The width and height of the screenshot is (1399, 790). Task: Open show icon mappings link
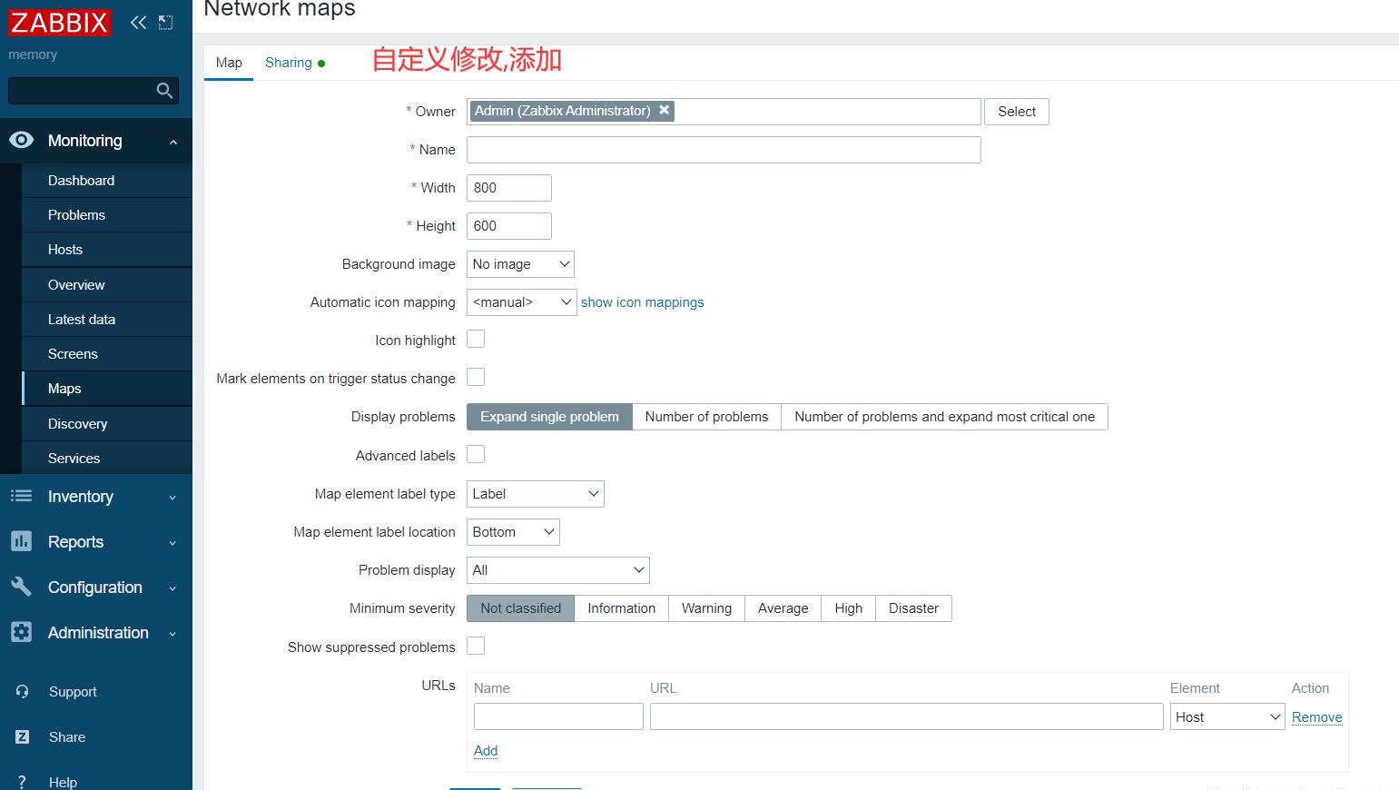click(642, 302)
